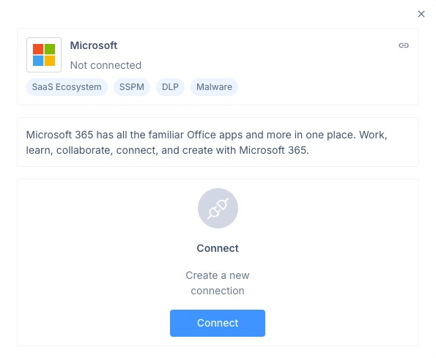This screenshot has width=436, height=358.
Task: Click the bold Connect heading
Action: (x=218, y=248)
